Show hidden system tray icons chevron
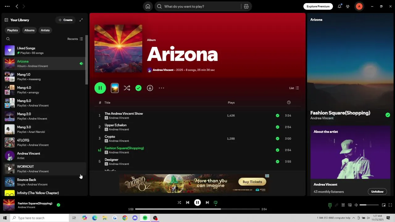The width and height of the screenshot is (395, 222). point(354,218)
